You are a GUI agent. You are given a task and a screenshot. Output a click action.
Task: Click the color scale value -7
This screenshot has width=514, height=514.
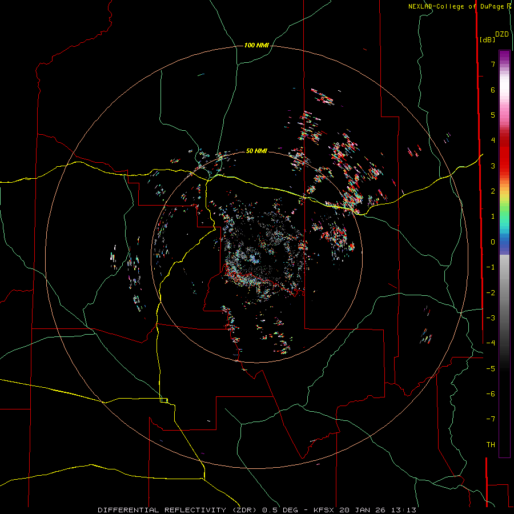pyautogui.click(x=491, y=419)
